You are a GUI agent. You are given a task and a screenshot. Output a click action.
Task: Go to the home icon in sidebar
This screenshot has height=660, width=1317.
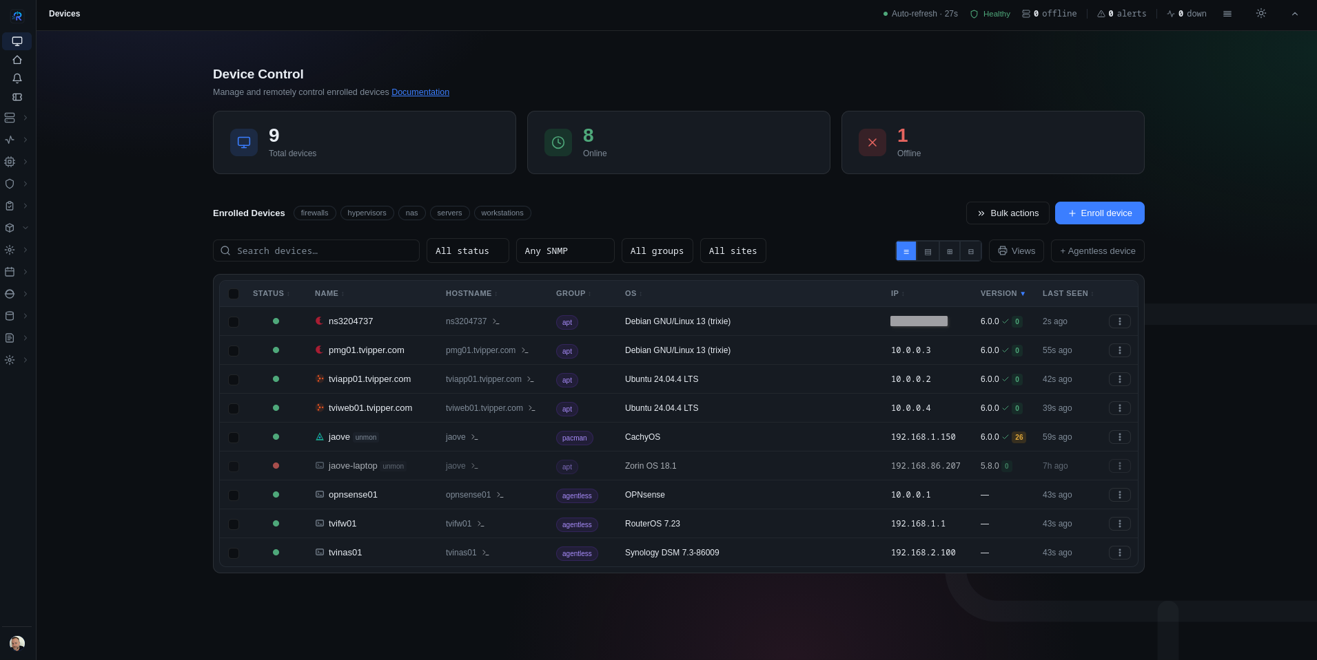pos(17,60)
